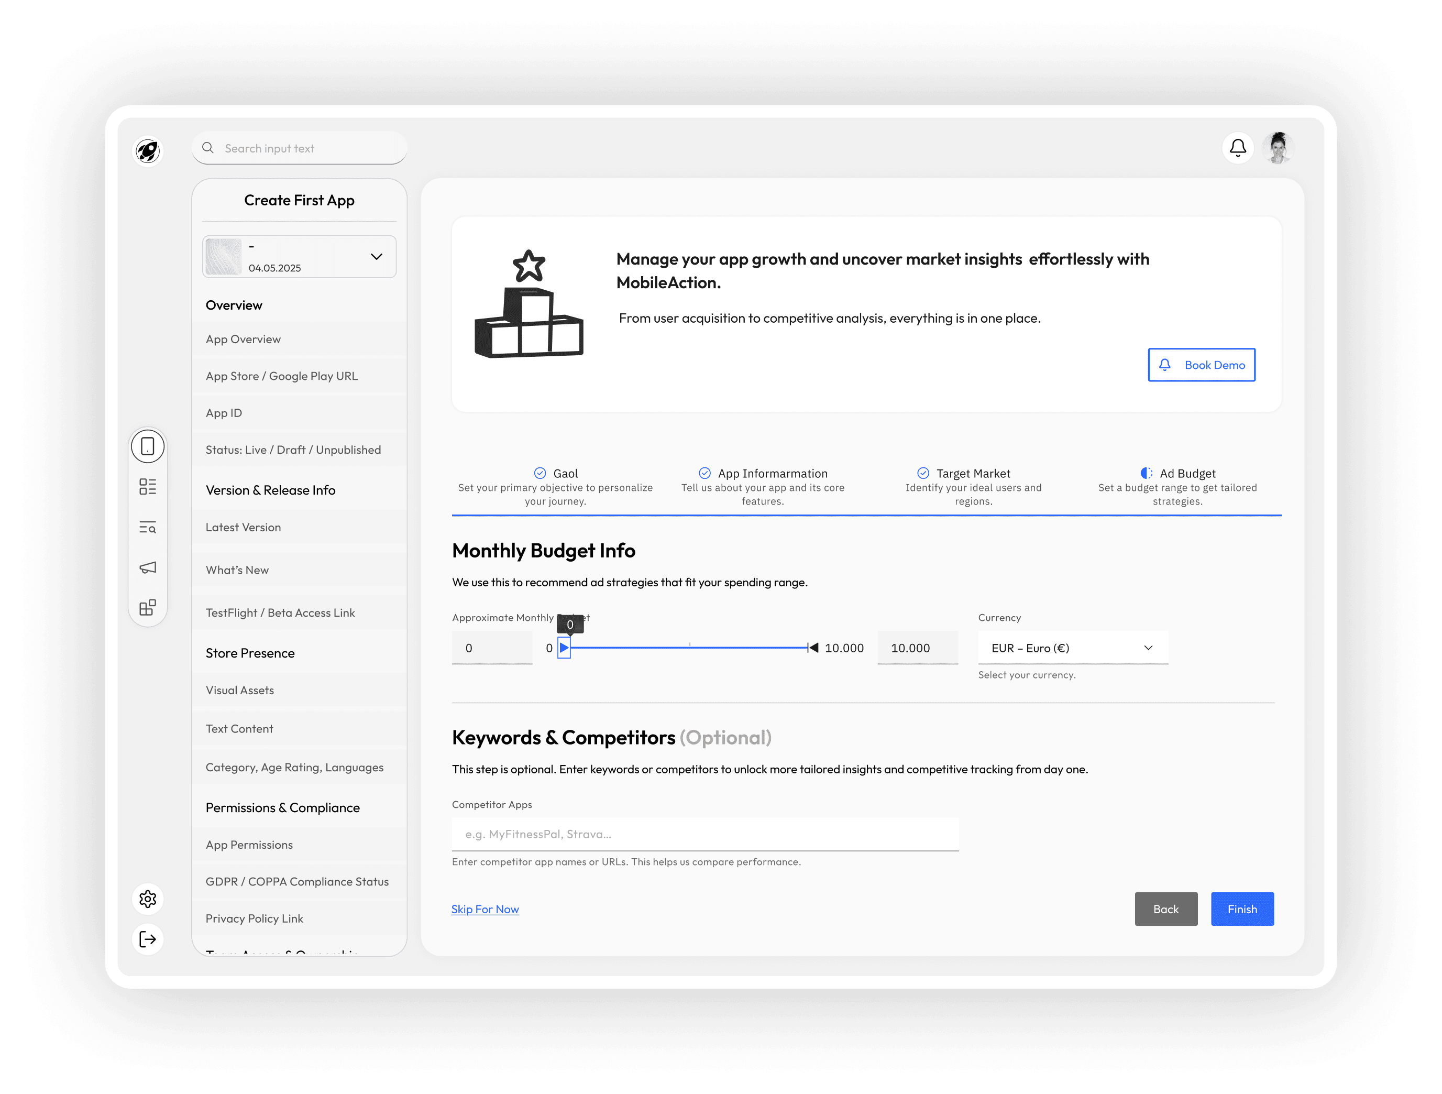This screenshot has height=1094, width=1442.
Task: Click the rocket logo icon
Action: 148,151
